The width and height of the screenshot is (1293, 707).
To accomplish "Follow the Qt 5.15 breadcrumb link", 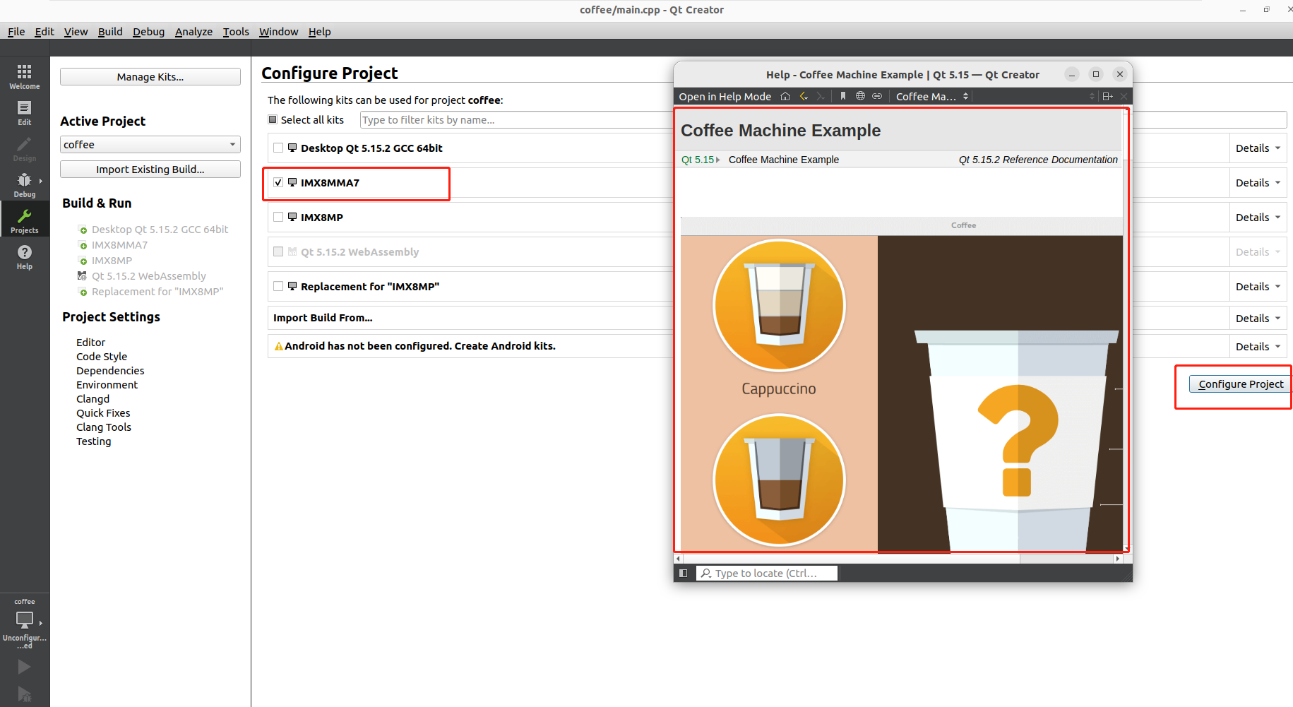I will [698, 160].
